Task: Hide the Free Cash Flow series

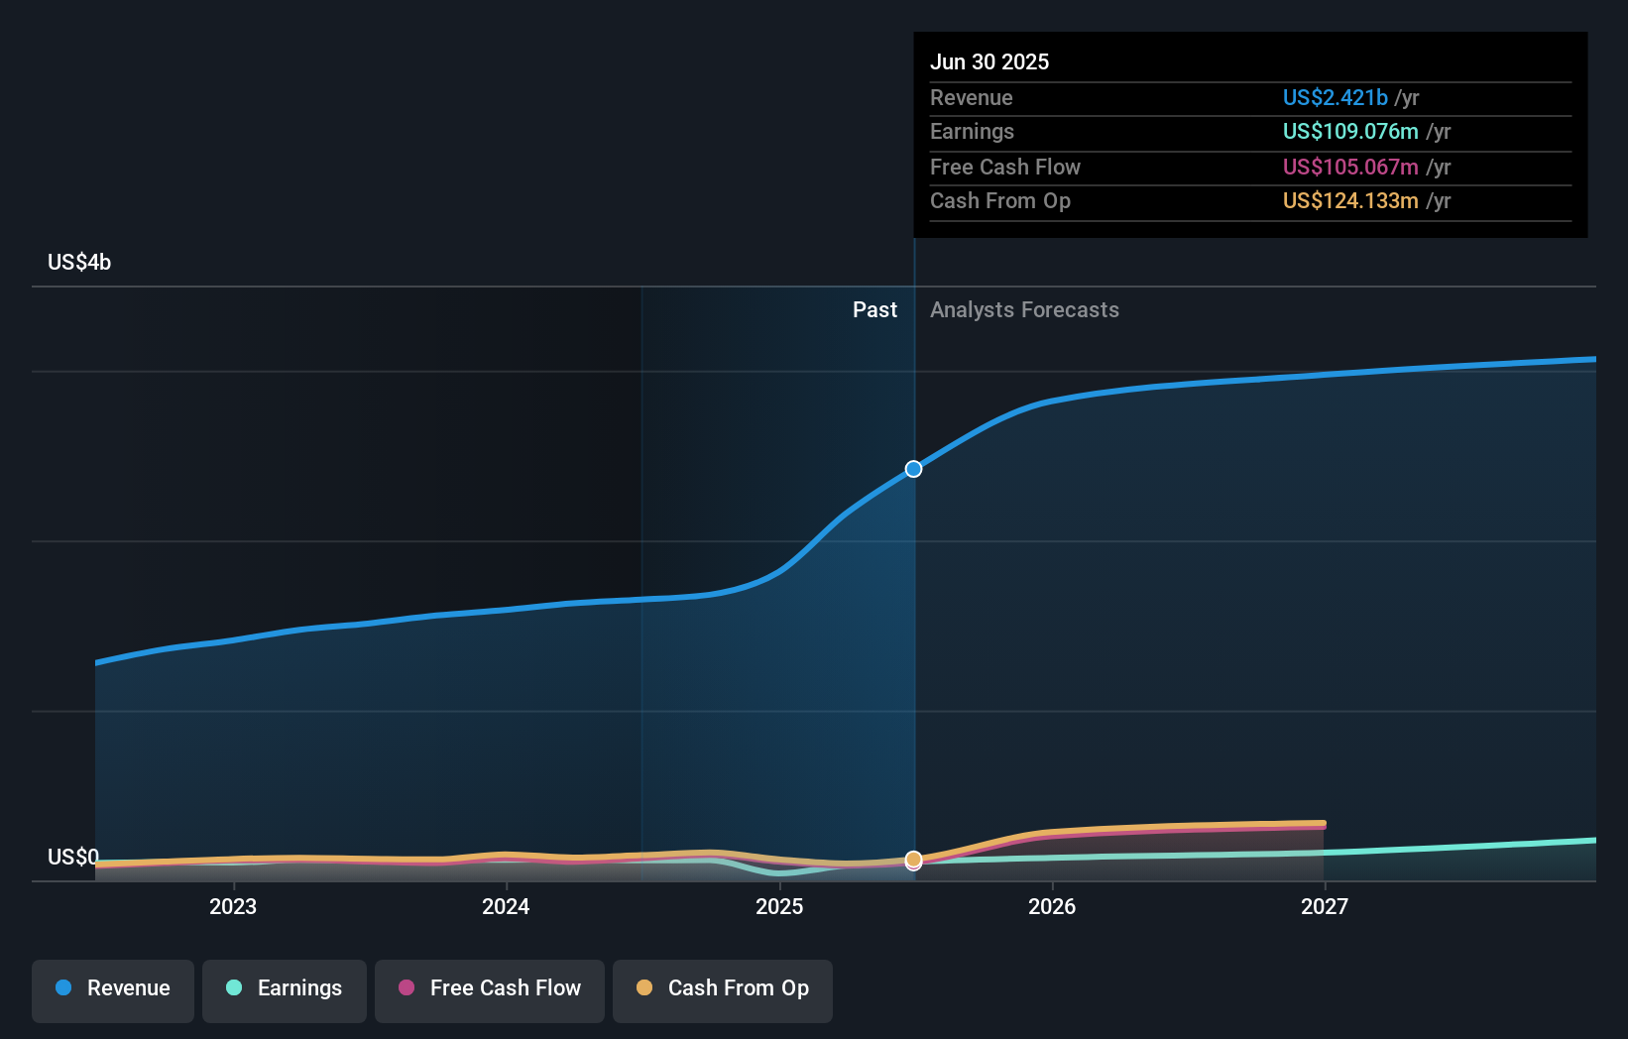Action: pos(490,989)
